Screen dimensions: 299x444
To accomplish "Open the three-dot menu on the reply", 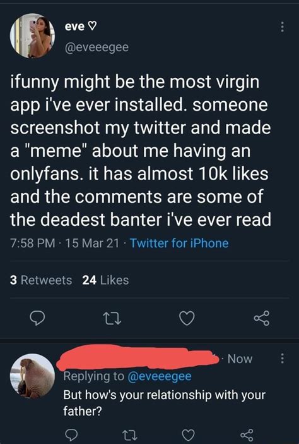I will 281,358.
